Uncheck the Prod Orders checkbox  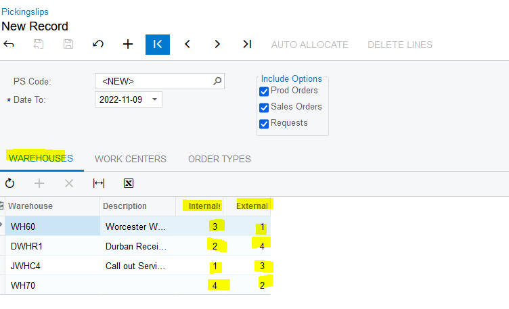(265, 91)
